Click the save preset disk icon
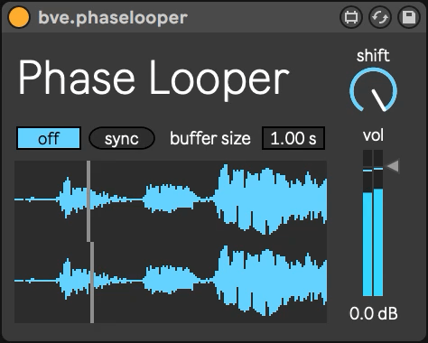428x343 pixels. (x=409, y=17)
